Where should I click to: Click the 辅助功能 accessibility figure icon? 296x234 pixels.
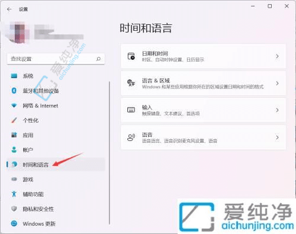14,194
